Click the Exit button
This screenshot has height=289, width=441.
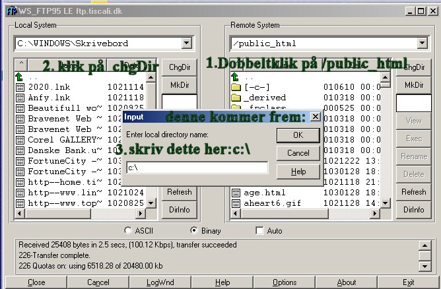pyautogui.click(x=408, y=282)
